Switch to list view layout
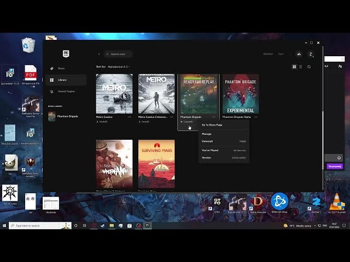The width and height of the screenshot is (350, 262). click(300, 67)
